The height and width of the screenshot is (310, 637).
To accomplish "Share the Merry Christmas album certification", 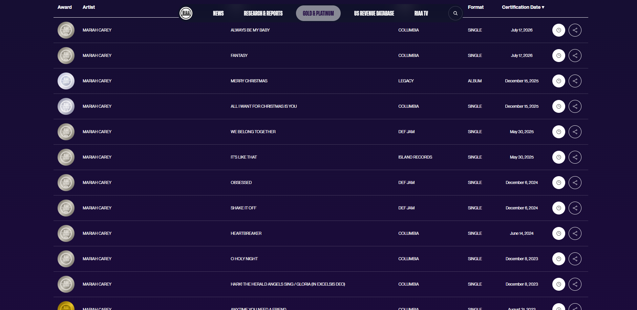I will click(x=575, y=81).
